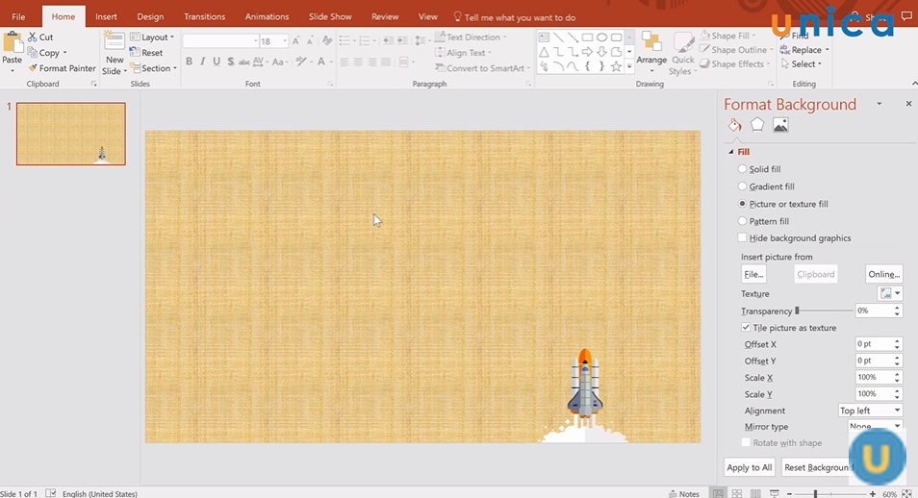918x498 pixels.
Task: Open the Texture picker dropdown
Action: point(890,293)
